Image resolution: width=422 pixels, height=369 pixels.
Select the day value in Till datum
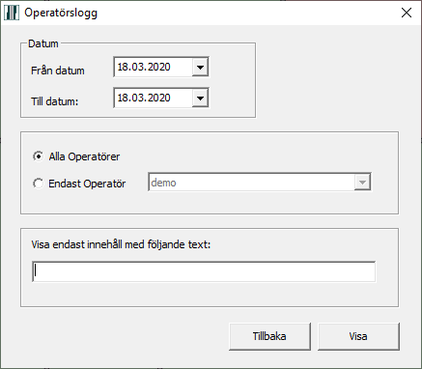pos(123,98)
